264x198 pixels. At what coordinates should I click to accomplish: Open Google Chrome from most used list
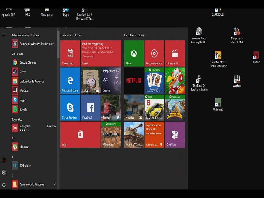28,62
